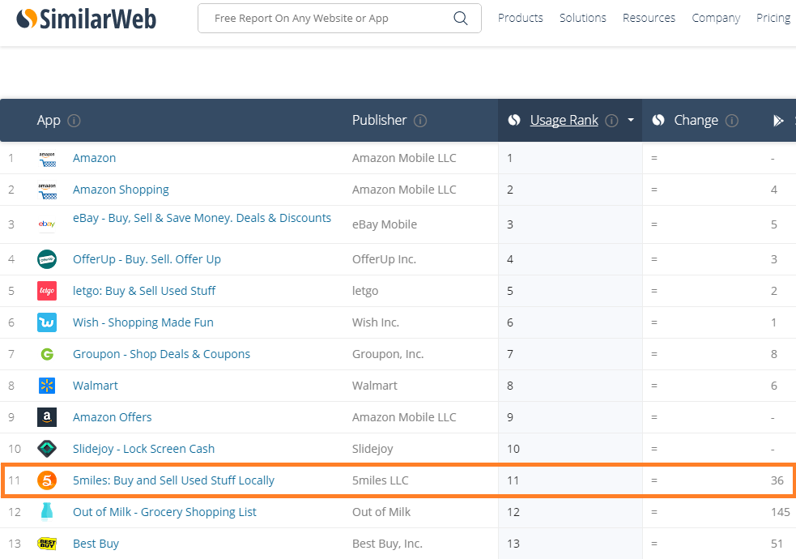
Task: Open the Amazon Offers app link
Action: click(x=113, y=417)
